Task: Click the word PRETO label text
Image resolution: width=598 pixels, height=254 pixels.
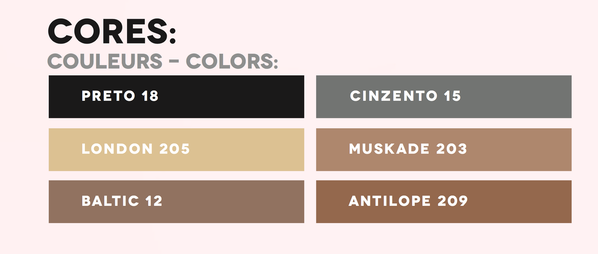Action: click(x=108, y=96)
